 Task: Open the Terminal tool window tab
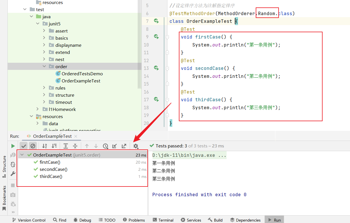(163, 220)
